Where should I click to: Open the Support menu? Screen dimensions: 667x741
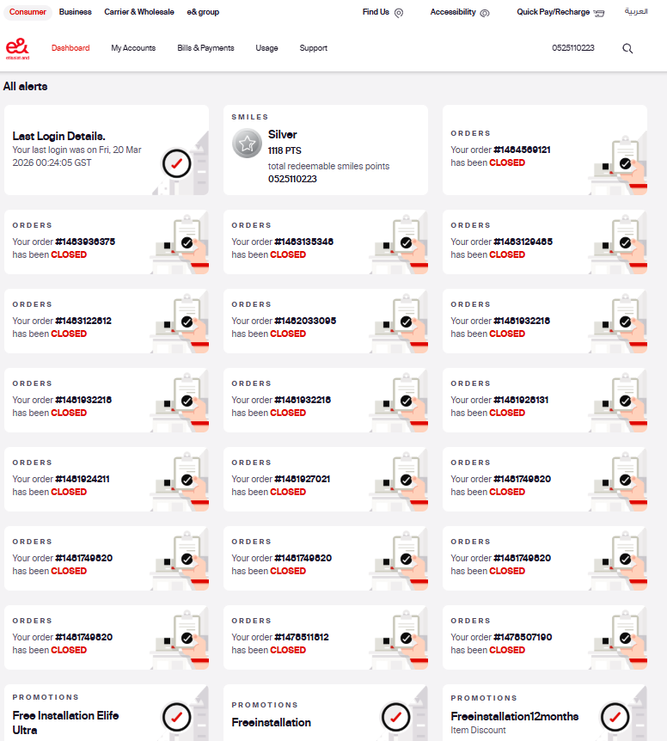pos(313,48)
